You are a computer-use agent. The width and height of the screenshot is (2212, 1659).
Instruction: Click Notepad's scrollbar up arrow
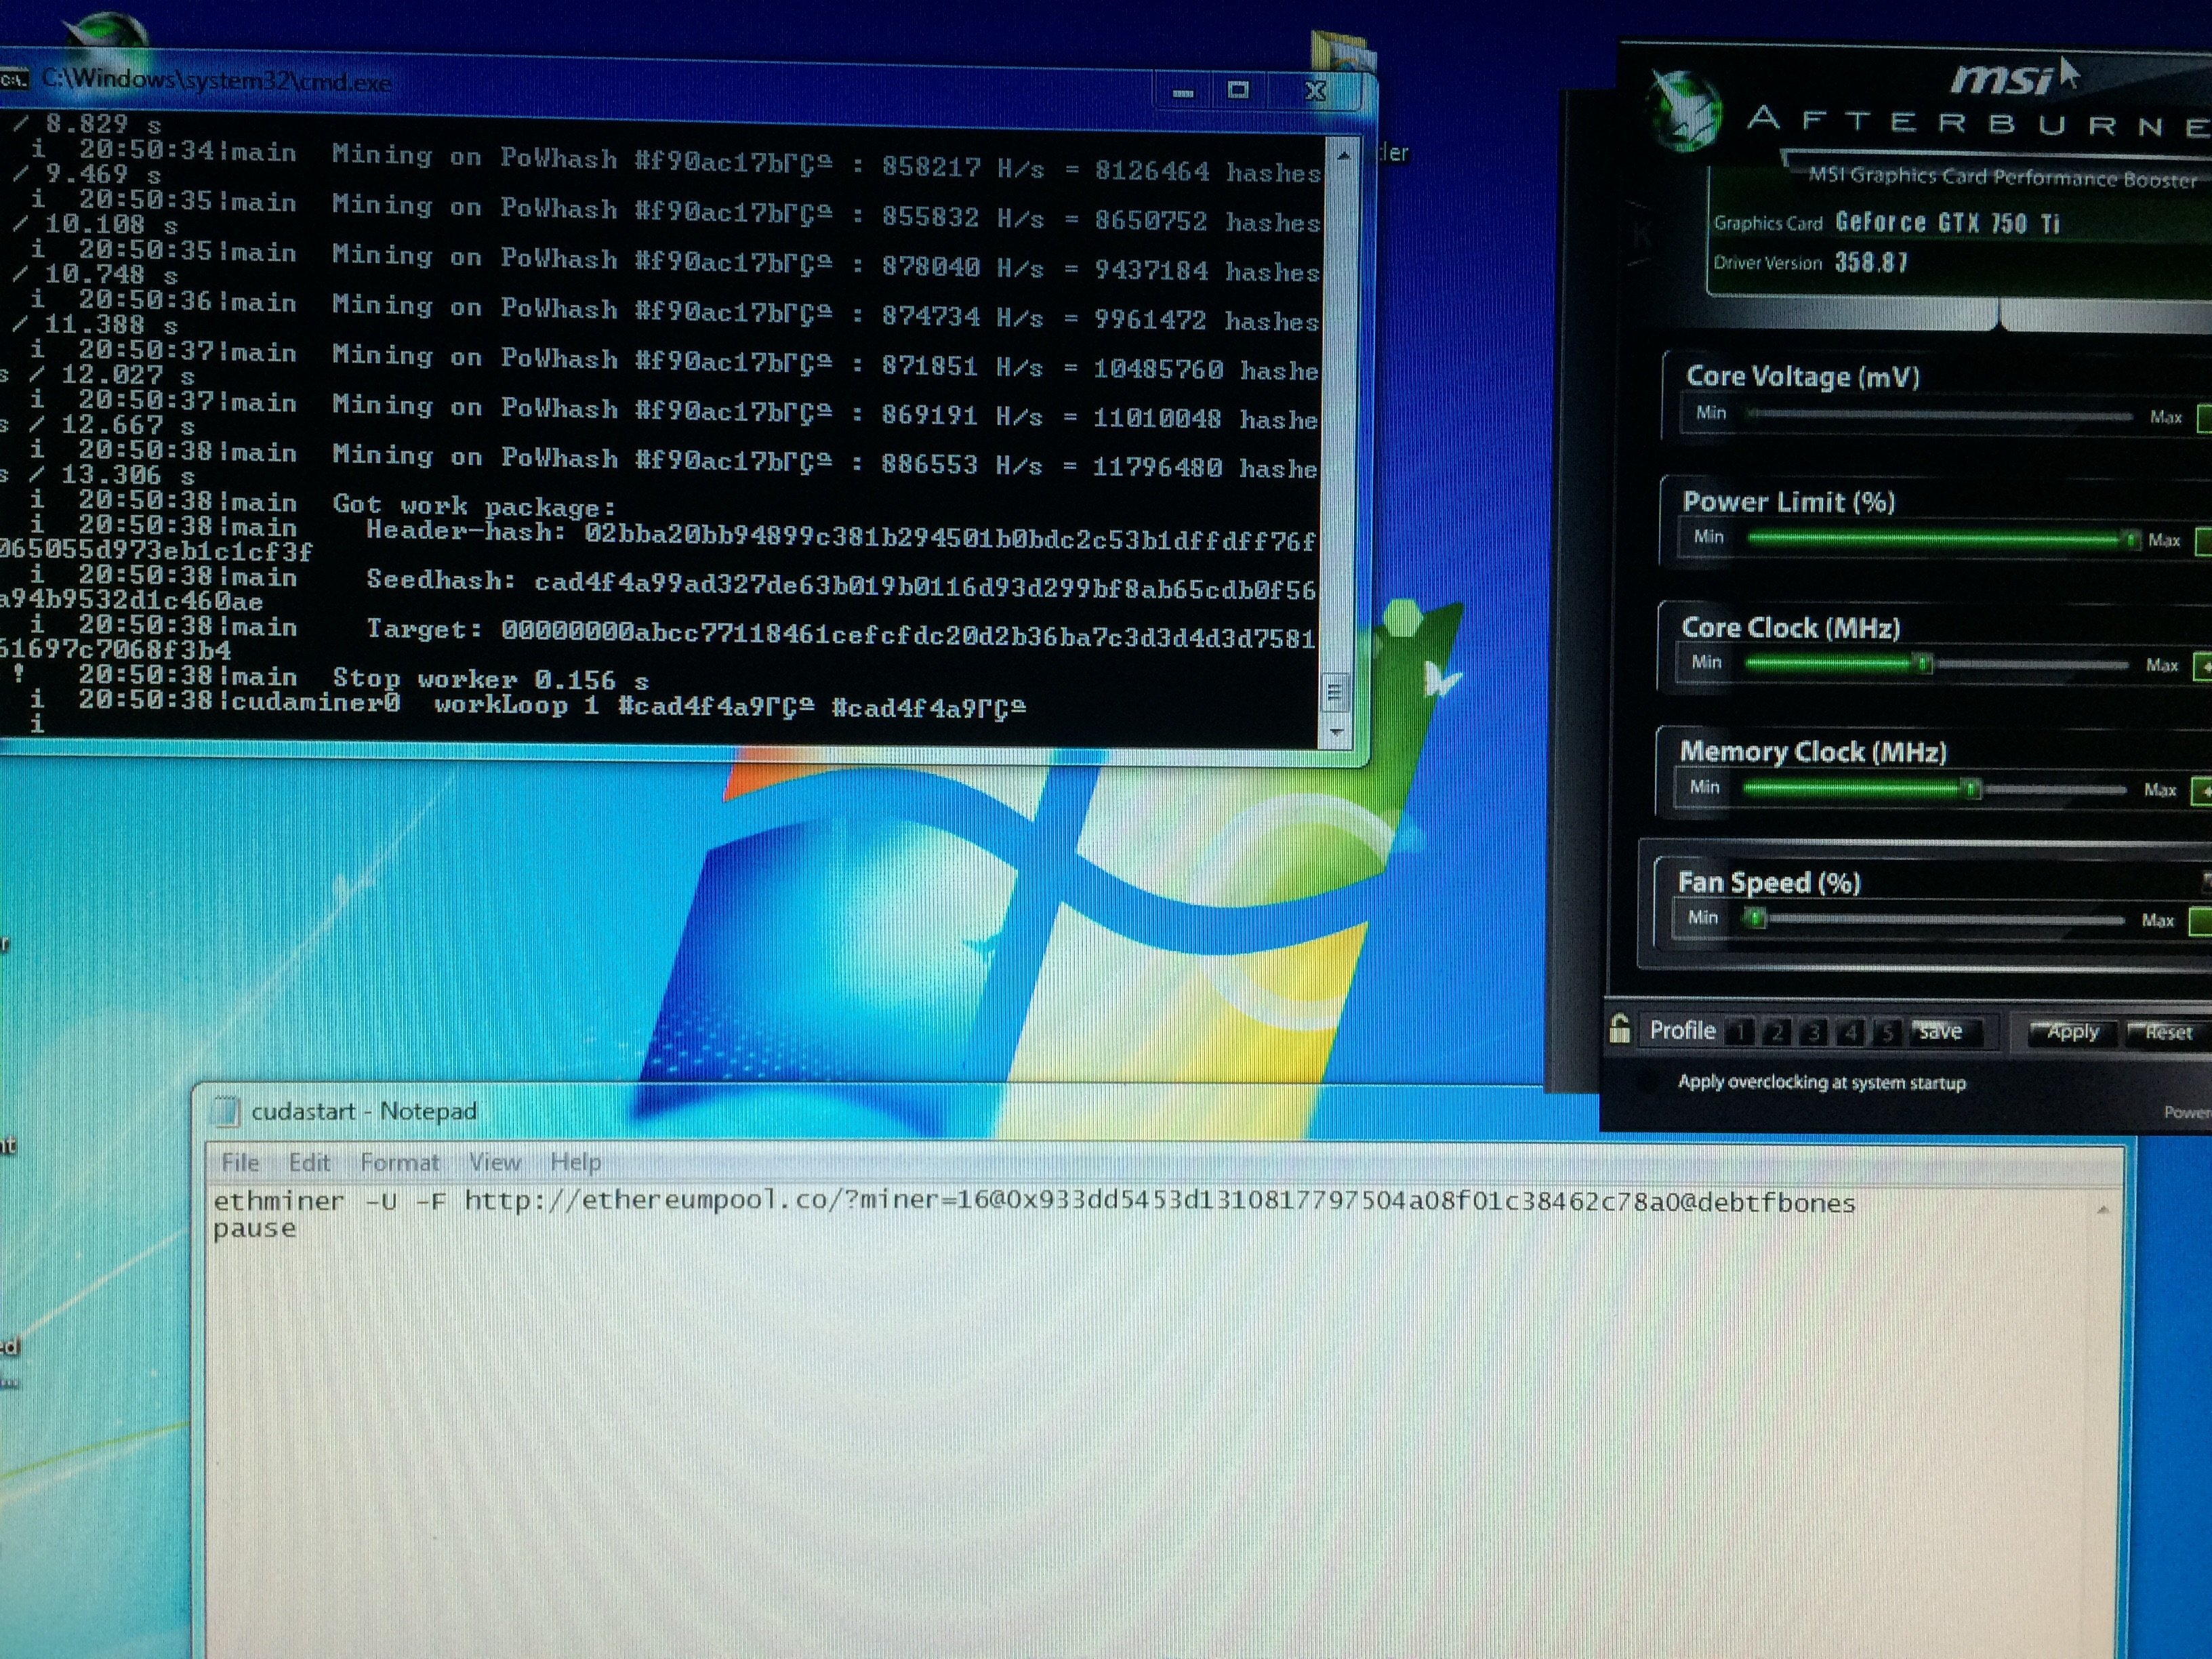[2102, 1210]
